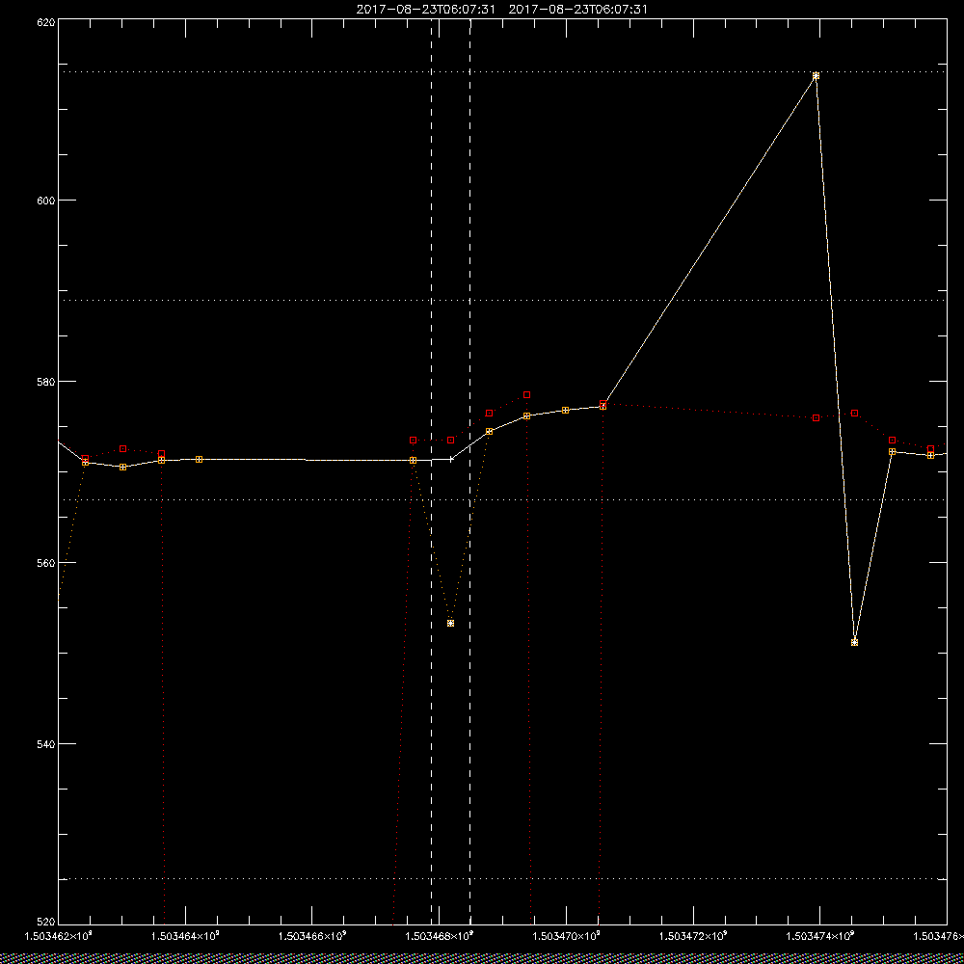This screenshot has width=964, height=964.
Task: Click the left 2017-08-23T06:07:31 title timestamp
Action: point(425,10)
